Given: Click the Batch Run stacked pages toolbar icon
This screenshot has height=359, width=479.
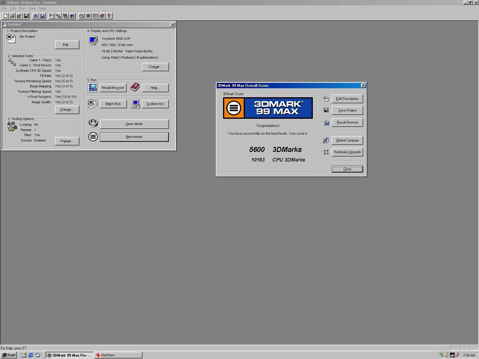Looking at the screenshot, I should click(95, 16).
